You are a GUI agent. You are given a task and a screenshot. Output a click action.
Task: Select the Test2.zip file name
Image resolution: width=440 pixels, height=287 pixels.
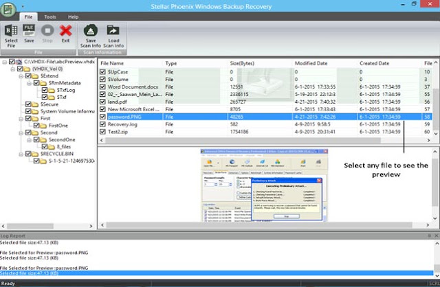118,132
